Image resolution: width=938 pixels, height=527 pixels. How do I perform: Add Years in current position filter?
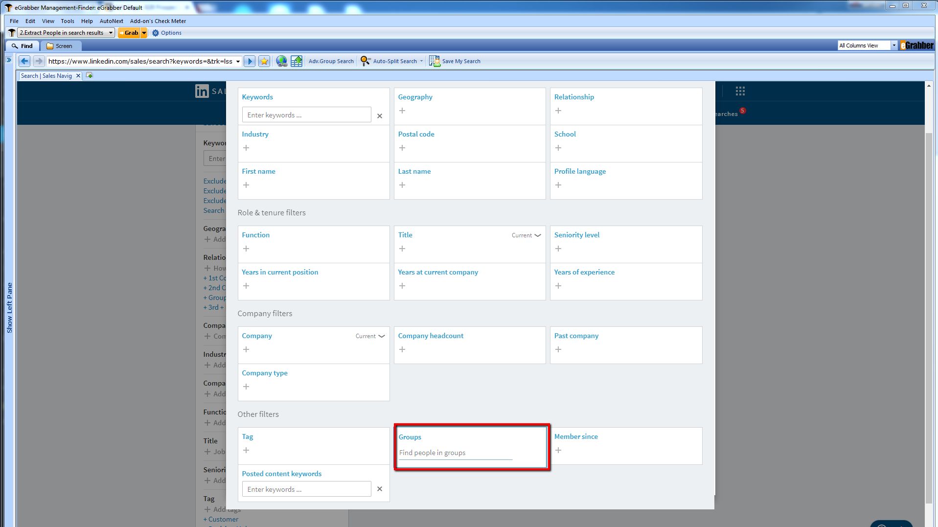click(246, 286)
